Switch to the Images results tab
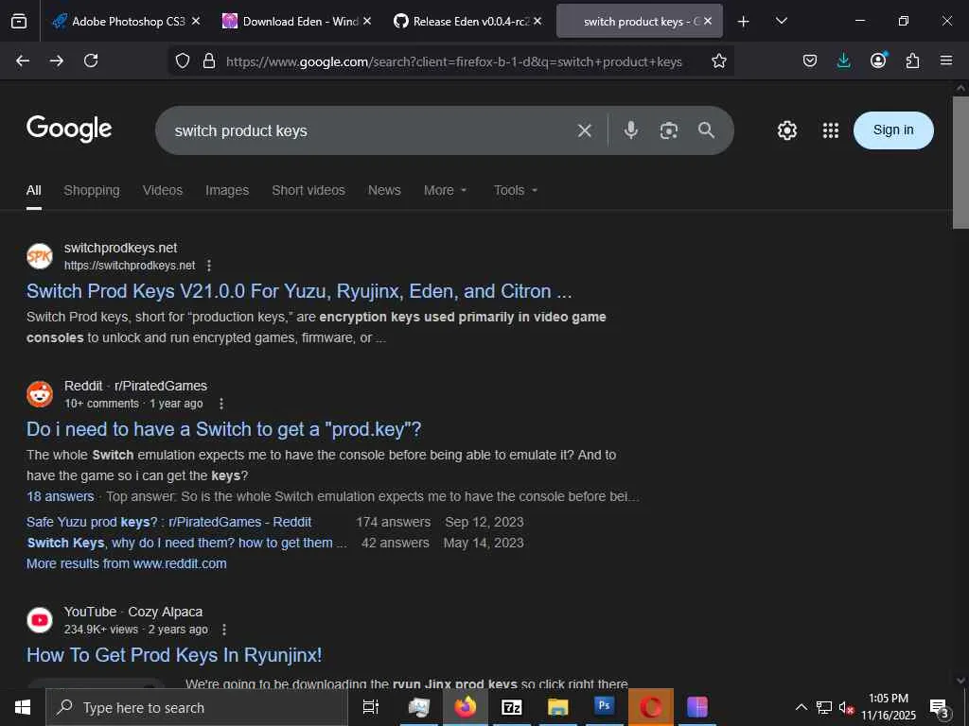This screenshot has width=969, height=726. click(227, 190)
